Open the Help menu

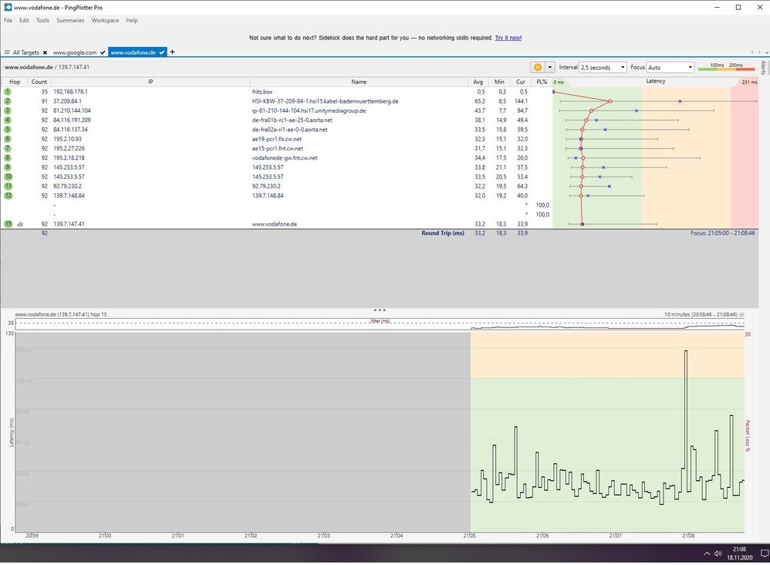[132, 21]
